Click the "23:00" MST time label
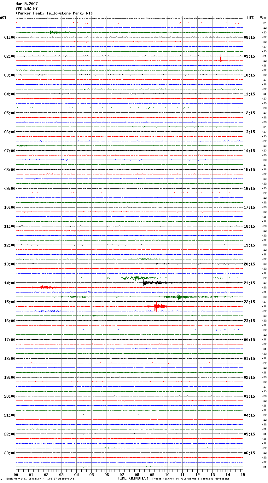Screen dimensions: 268x483 tap(9, 453)
